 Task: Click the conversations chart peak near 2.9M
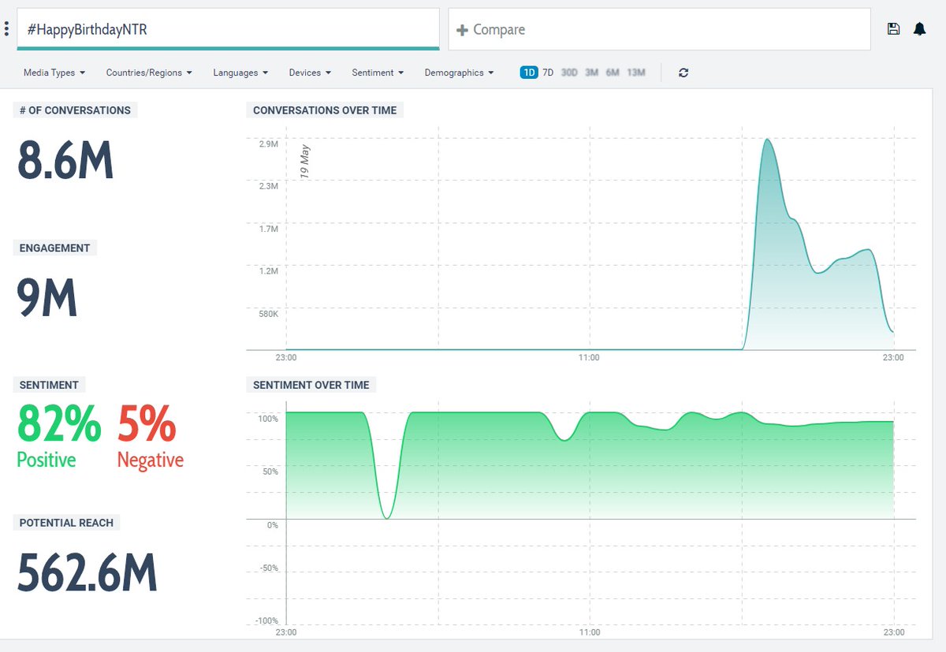click(766, 140)
